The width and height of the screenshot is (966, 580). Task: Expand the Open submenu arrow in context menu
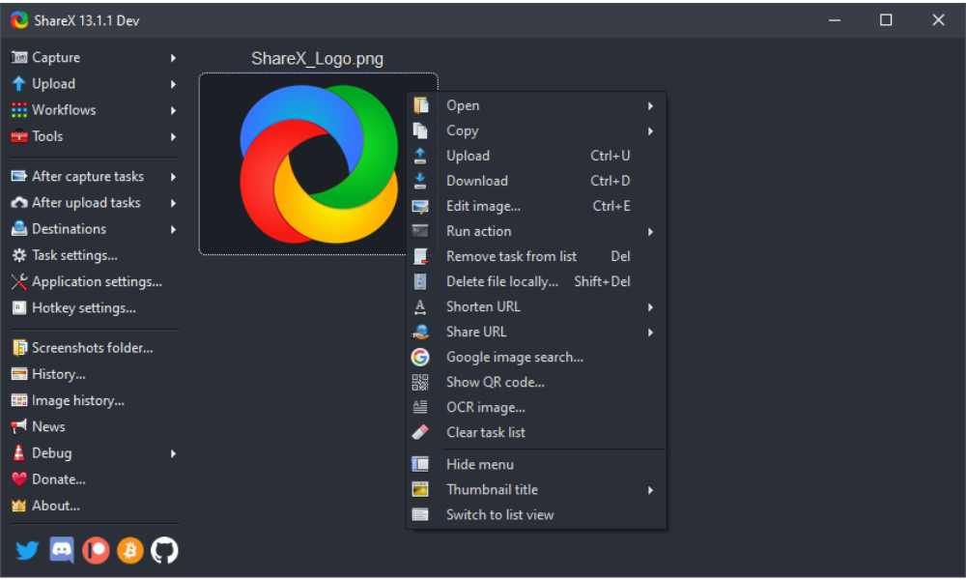650,106
